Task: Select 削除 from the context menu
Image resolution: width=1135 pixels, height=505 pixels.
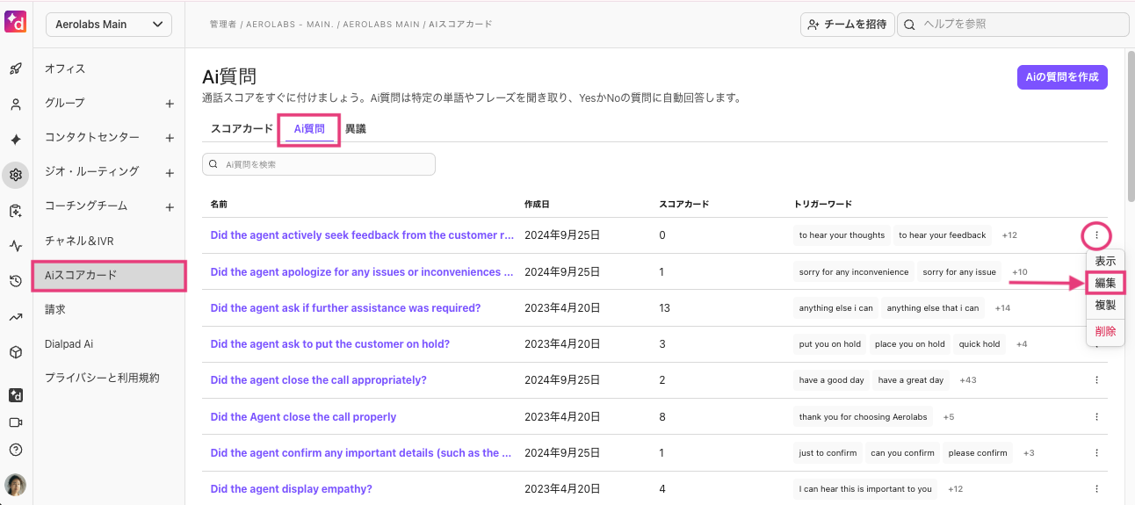Action: coord(1105,331)
